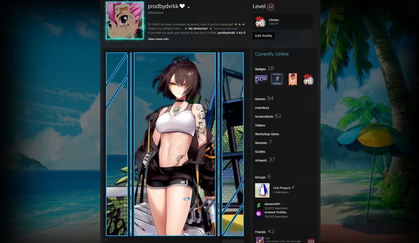Click the 00patience text under the username
The width and height of the screenshot is (419, 243).
coord(156,13)
